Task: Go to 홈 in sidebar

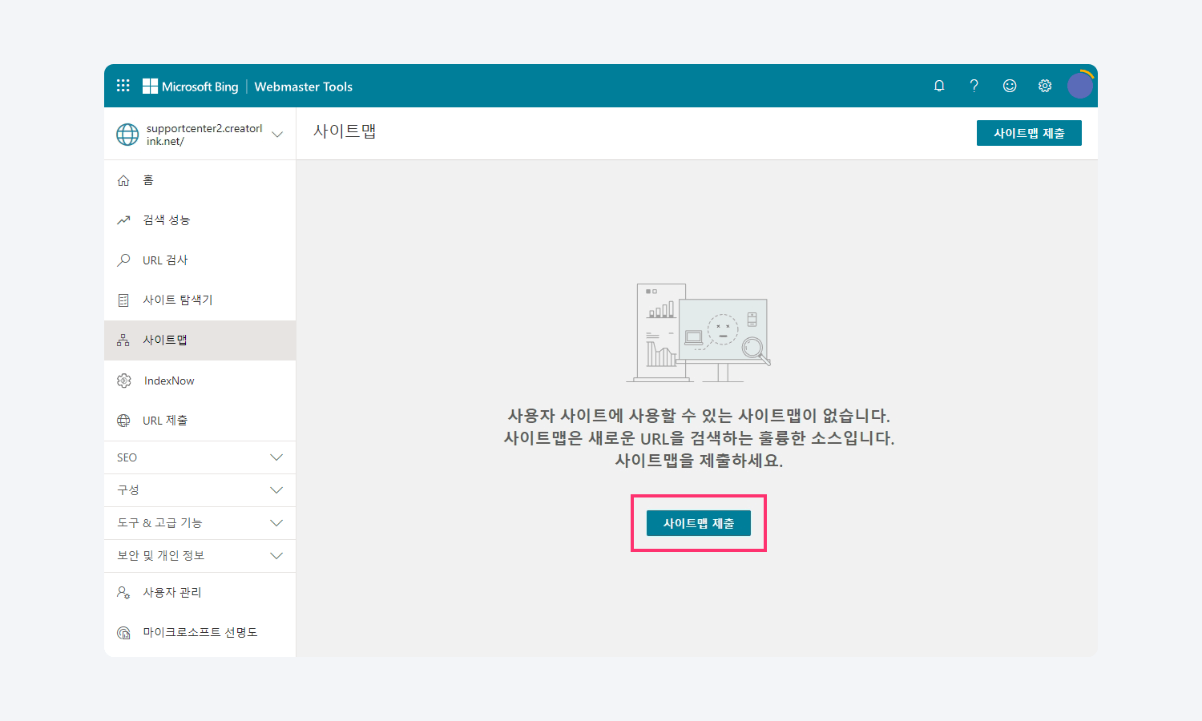Action: coord(148,180)
